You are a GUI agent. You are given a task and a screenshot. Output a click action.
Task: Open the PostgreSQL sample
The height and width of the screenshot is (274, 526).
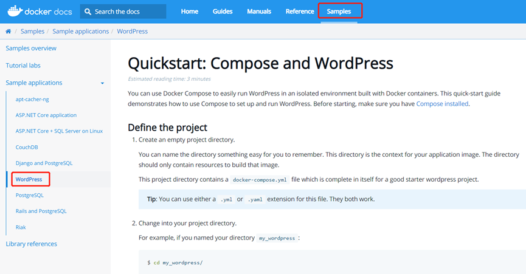(30, 195)
